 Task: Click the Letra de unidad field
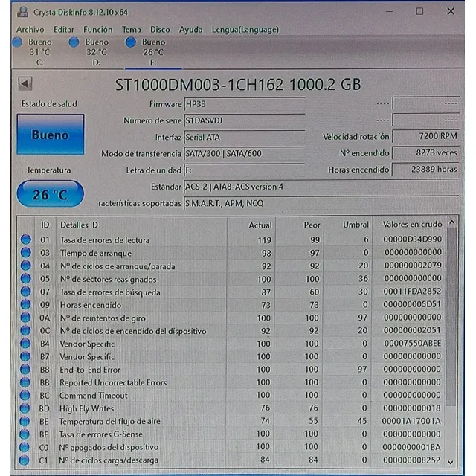click(245, 170)
